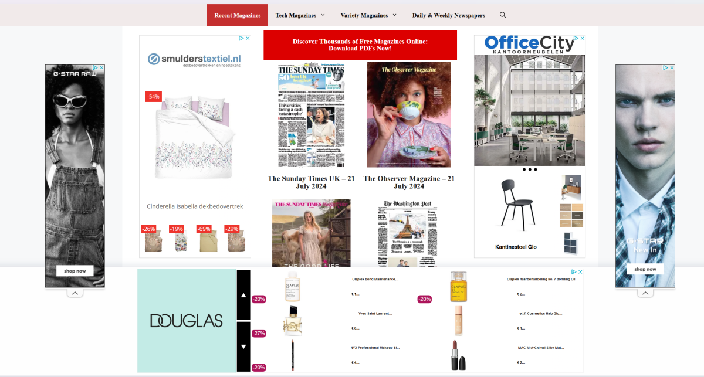This screenshot has height=377, width=704.
Task: Close the bottom Douglas ad banner
Action: (x=580, y=272)
